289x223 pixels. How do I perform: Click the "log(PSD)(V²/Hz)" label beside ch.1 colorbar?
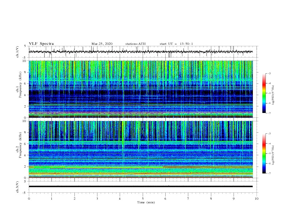point(273,95)
